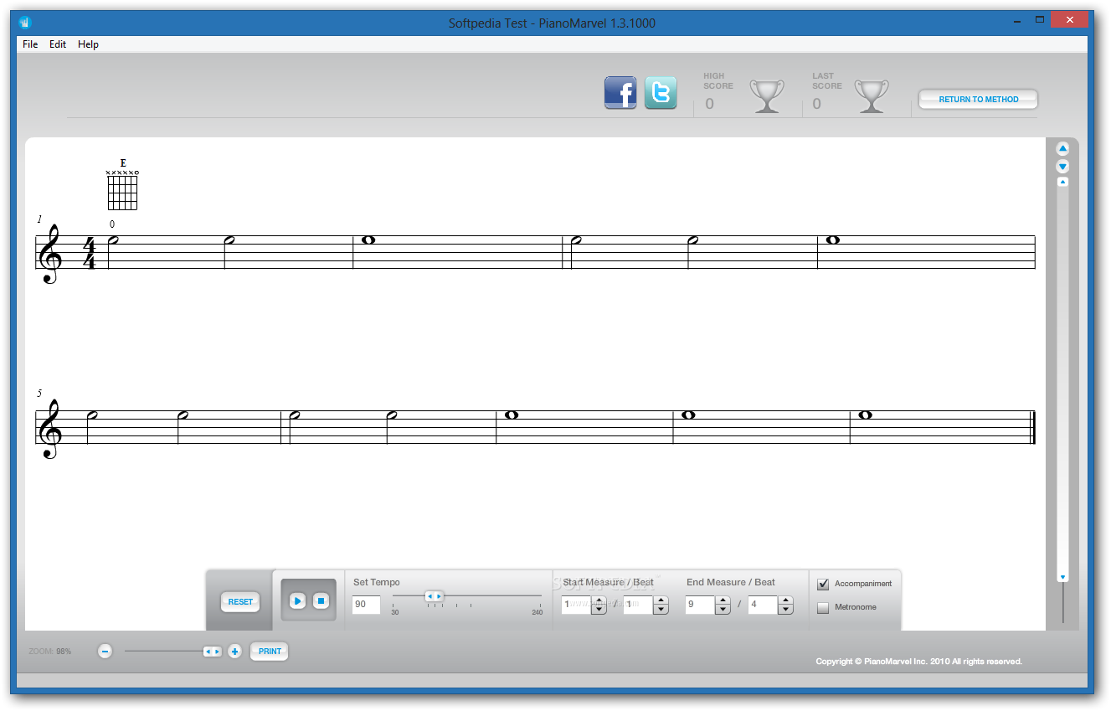Viewport: 1111px width, 711px height.
Task: Open the File menu
Action: 30,44
